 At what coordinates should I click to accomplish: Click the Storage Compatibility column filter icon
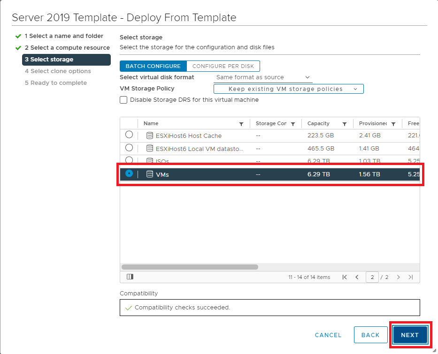point(293,124)
